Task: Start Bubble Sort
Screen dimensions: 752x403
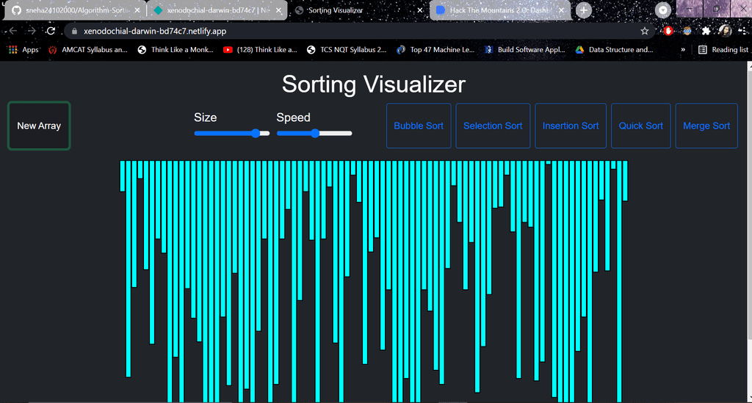Action: click(419, 126)
